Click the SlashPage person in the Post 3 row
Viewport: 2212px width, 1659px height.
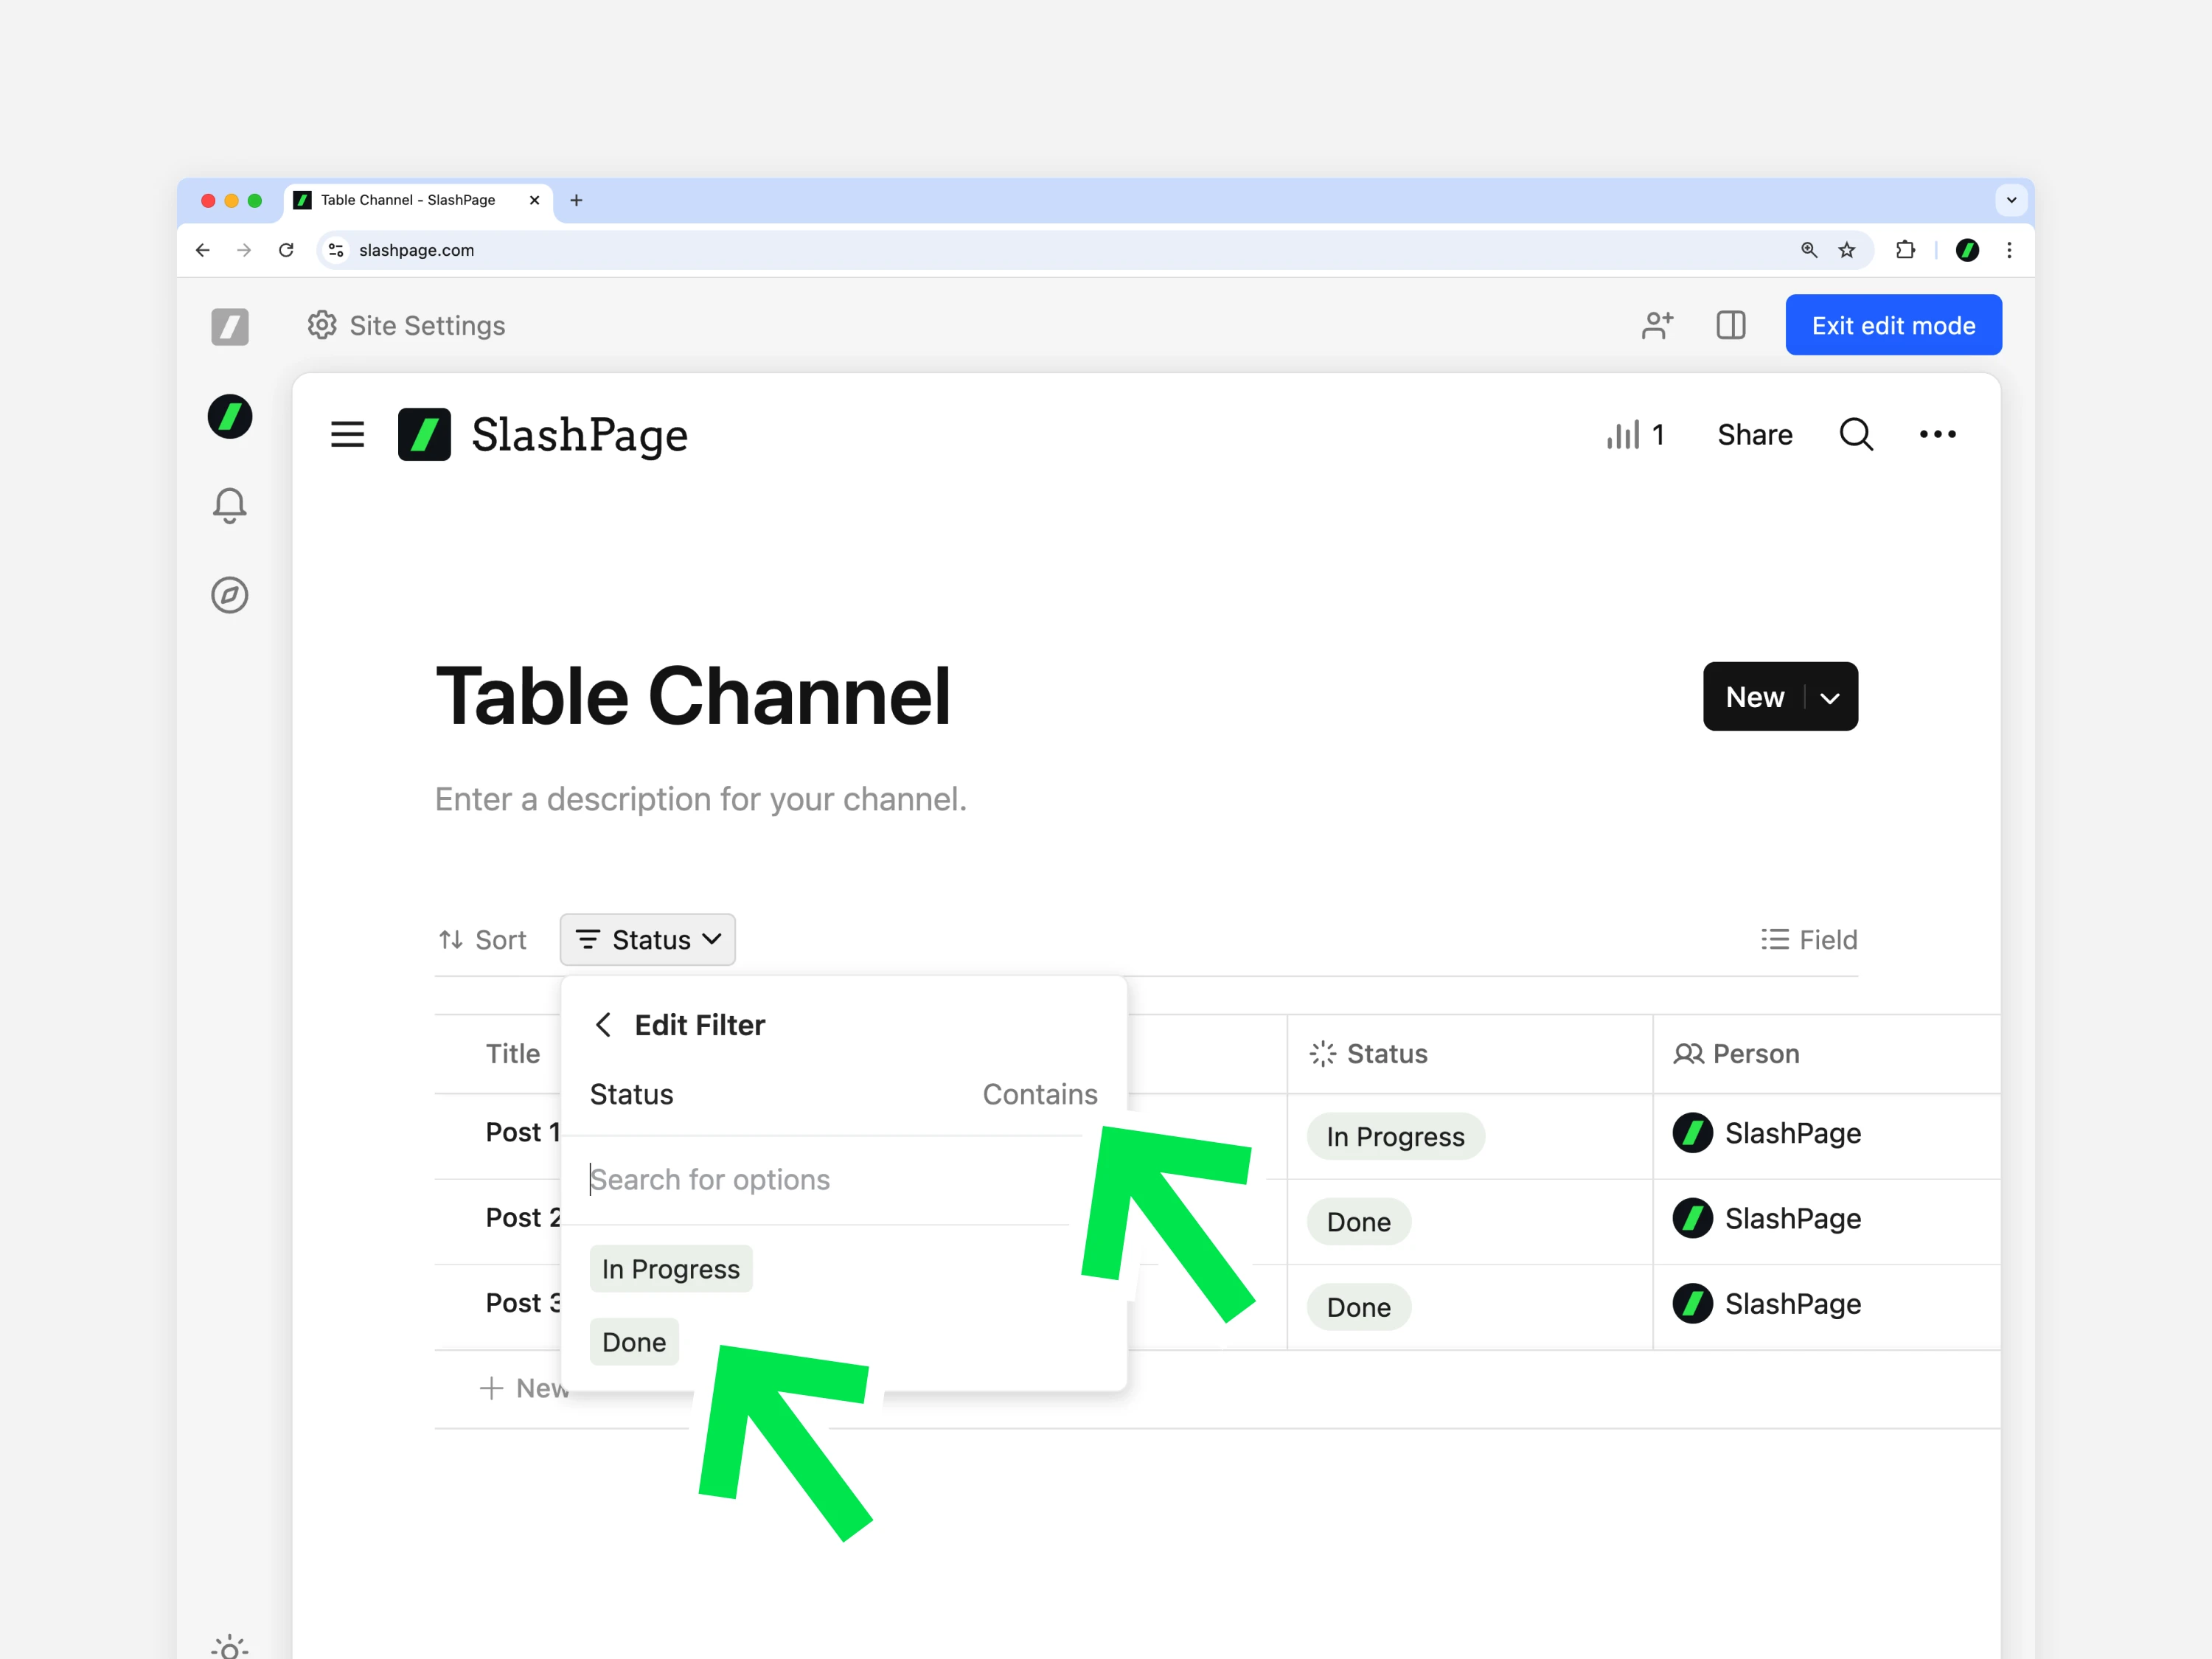coord(1766,1303)
